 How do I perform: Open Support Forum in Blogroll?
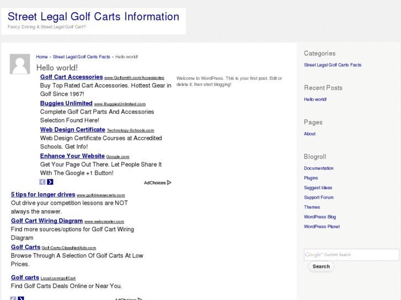pos(319,198)
